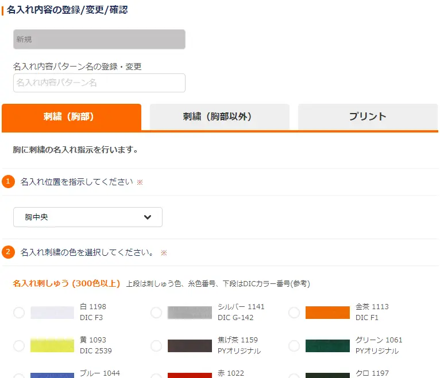Click the 名入れ内容パターン名 input field
The width and height of the screenshot is (440, 378).
(x=99, y=83)
